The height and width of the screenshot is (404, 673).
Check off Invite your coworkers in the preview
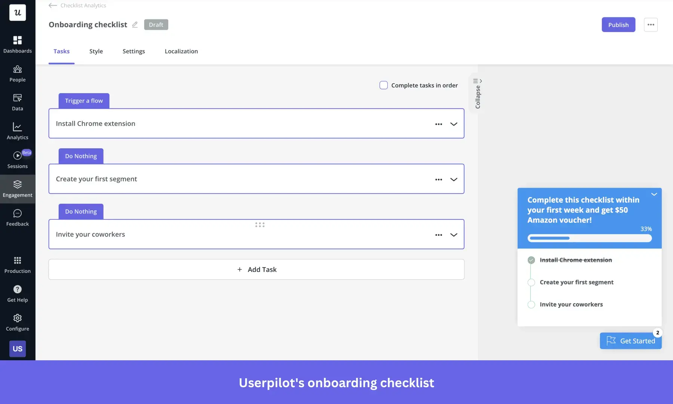(x=531, y=305)
